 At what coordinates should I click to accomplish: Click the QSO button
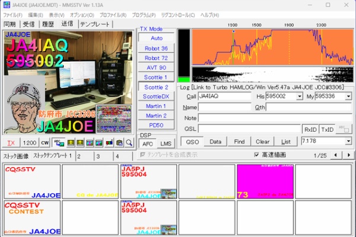(192, 142)
